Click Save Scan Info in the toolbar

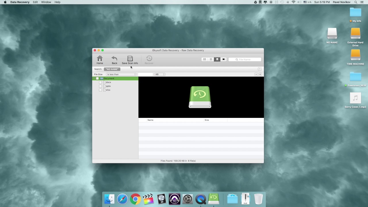point(130,60)
